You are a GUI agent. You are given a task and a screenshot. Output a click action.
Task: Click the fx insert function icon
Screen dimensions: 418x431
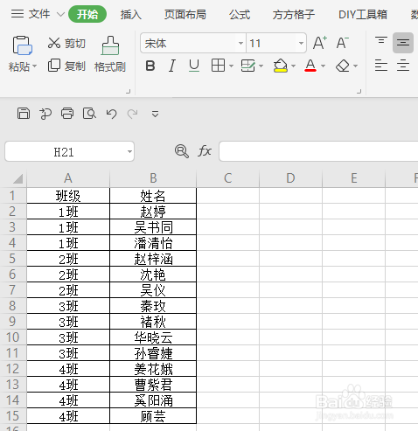(205, 151)
